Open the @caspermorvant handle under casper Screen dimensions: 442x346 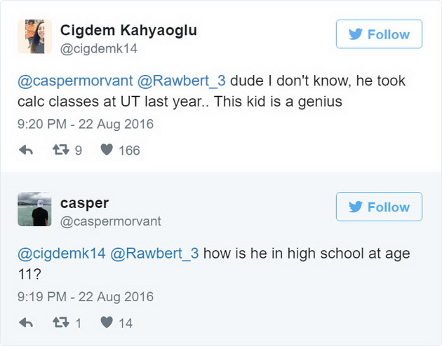[x=111, y=221]
